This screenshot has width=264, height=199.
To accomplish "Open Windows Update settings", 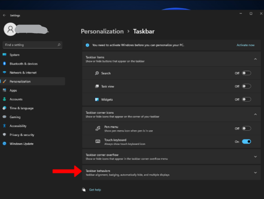I will 33,144.
